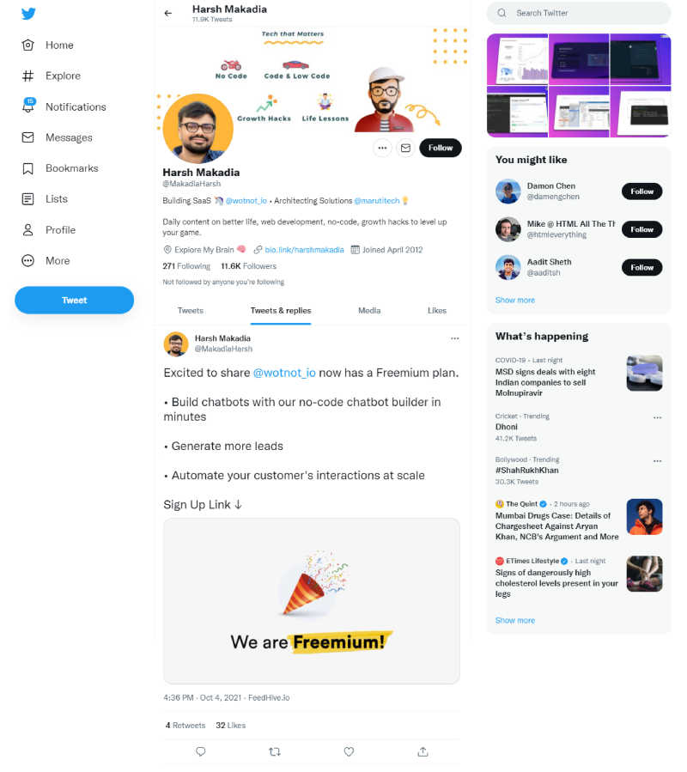The image size is (687, 772).
Task: Follow Aadit Sheth suggestion
Action: [x=641, y=267]
